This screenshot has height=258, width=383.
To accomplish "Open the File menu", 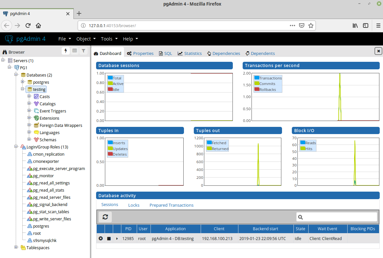I will tap(65, 39).
